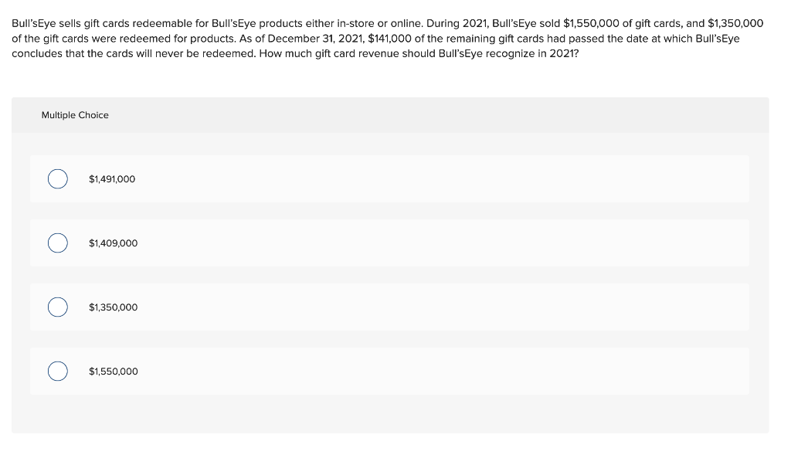Click the $1,550,000 answer label text
The height and width of the screenshot is (465, 791).
114,372
